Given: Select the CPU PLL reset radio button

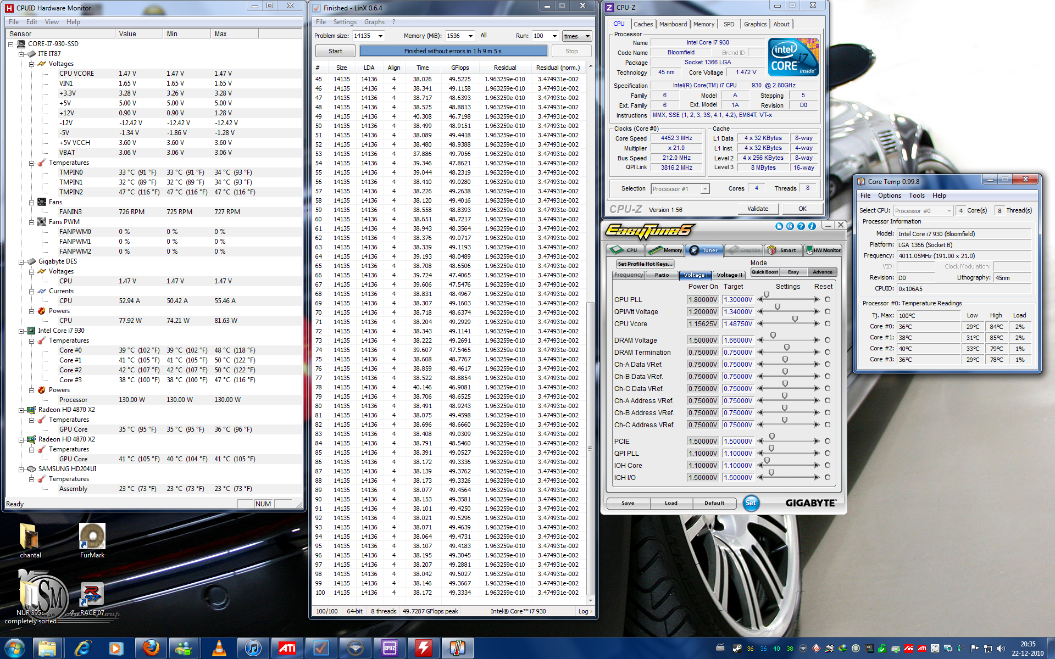Looking at the screenshot, I should [x=828, y=300].
